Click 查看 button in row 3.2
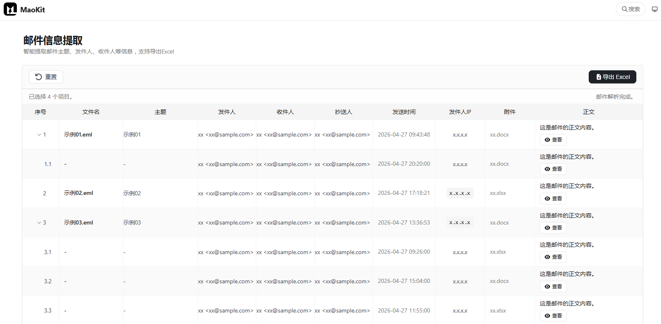 pyautogui.click(x=553, y=287)
